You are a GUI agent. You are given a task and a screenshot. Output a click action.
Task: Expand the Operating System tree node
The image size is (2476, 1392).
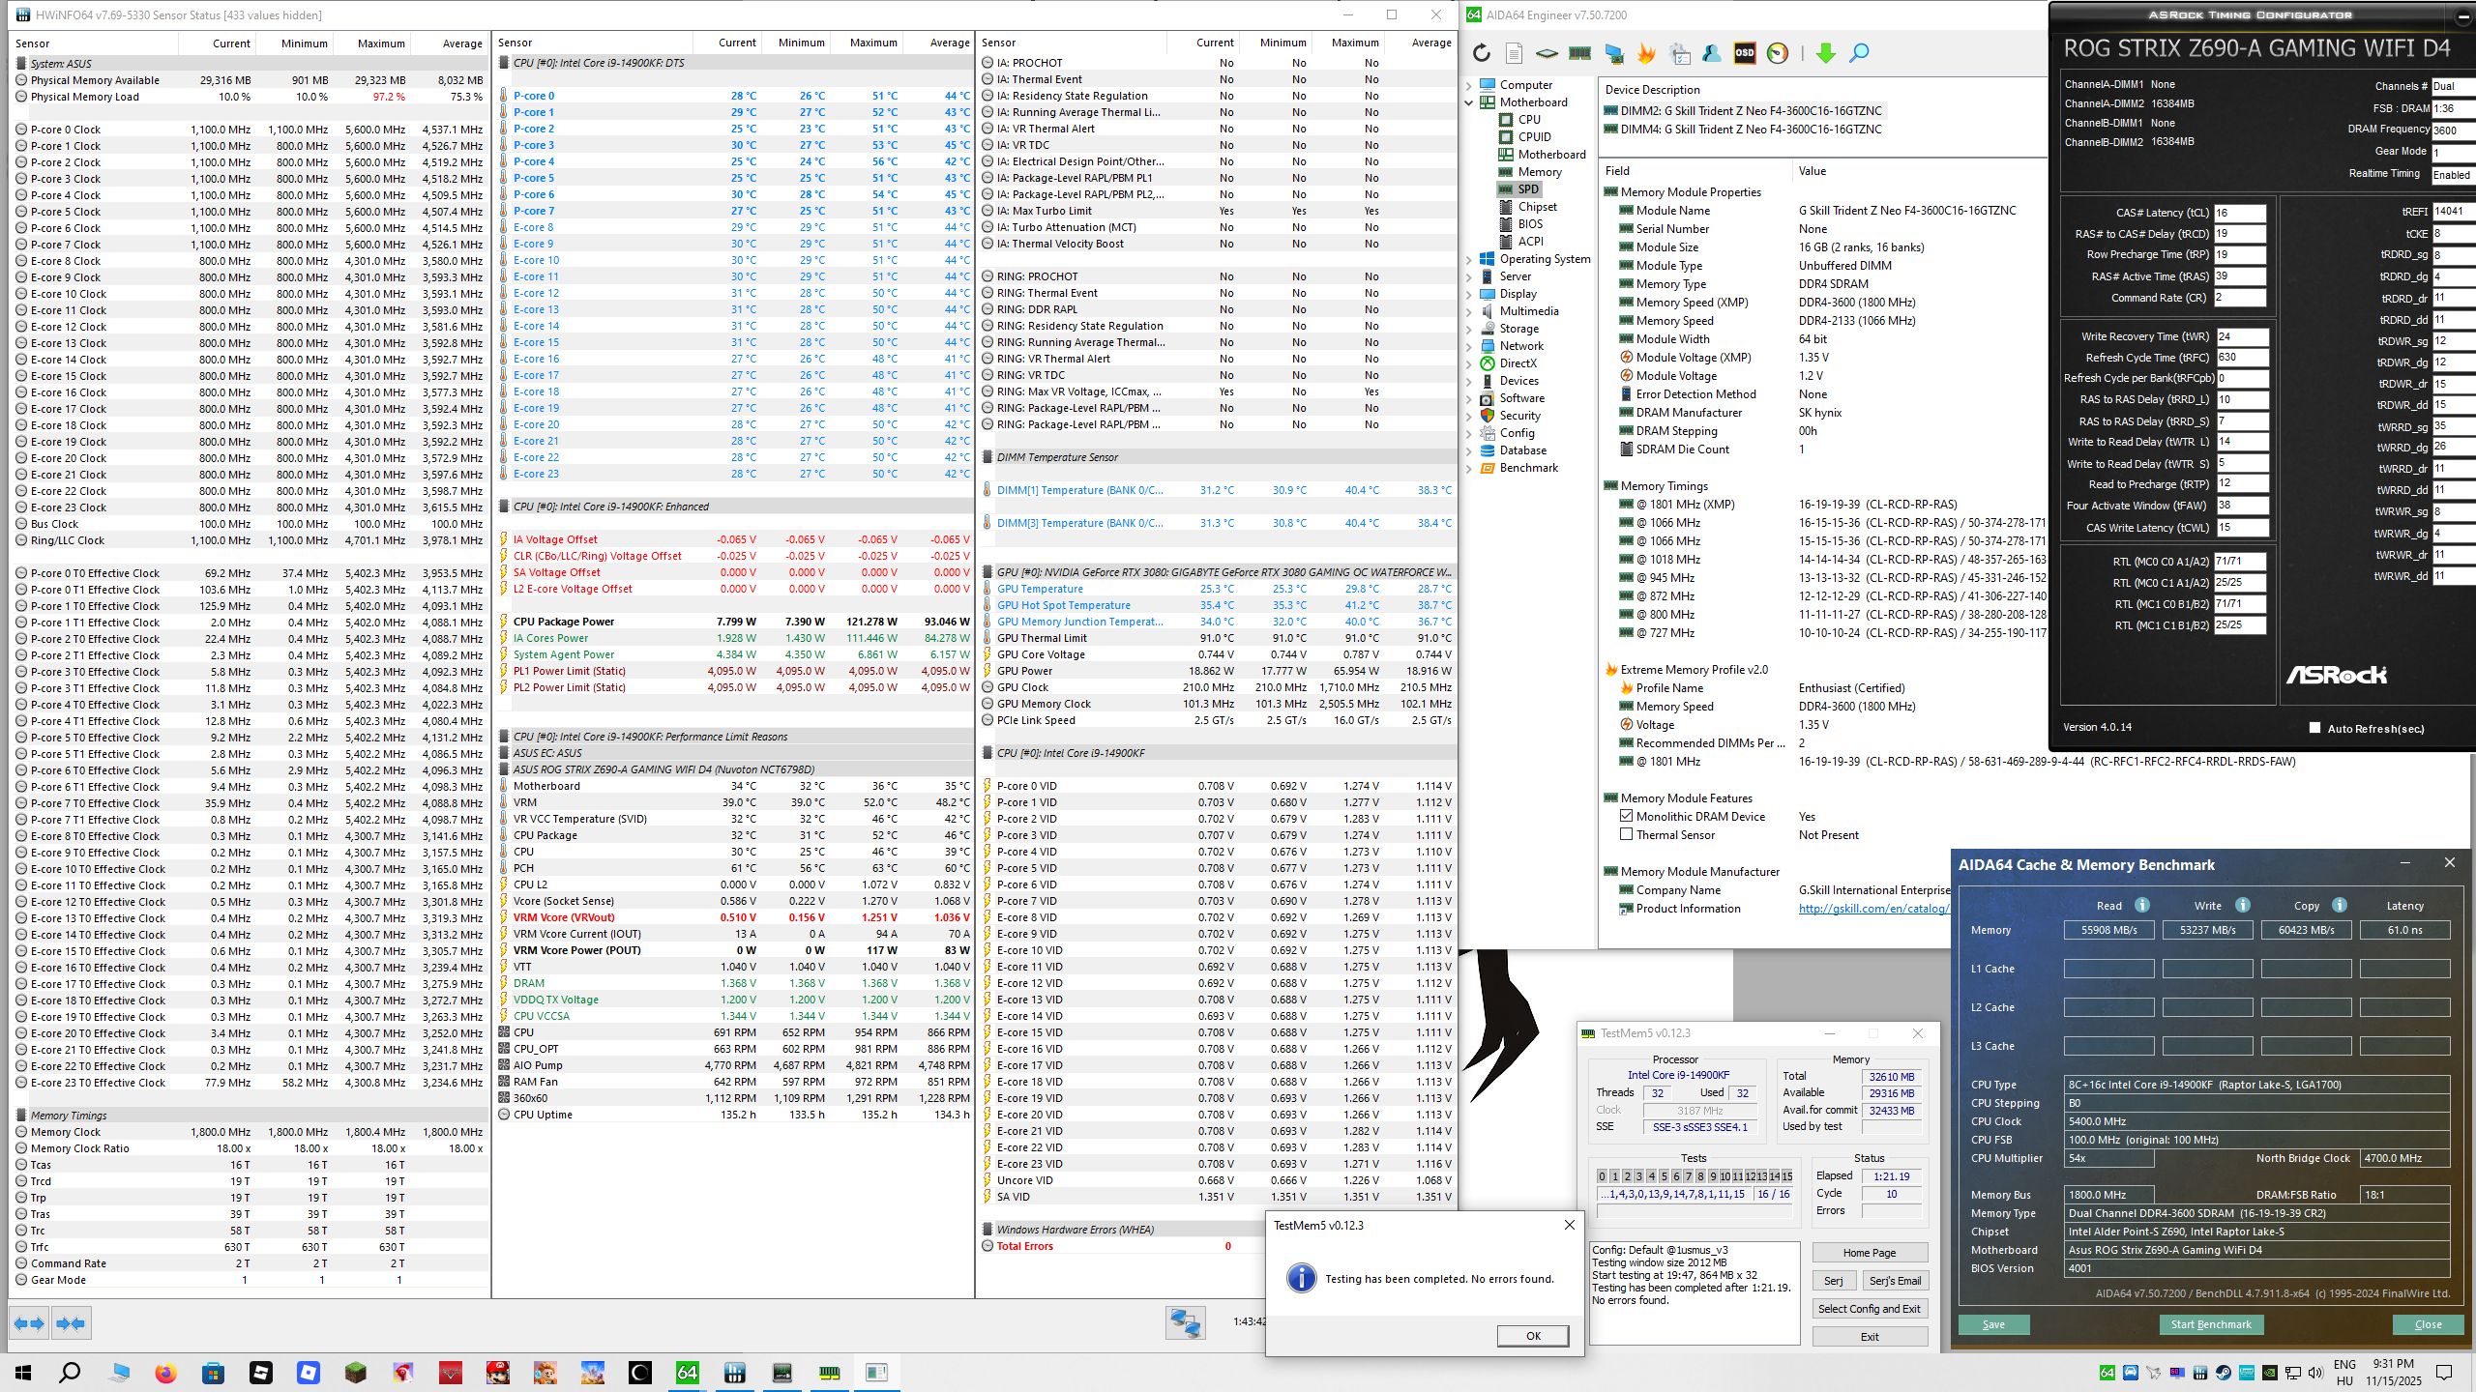click(x=1470, y=259)
